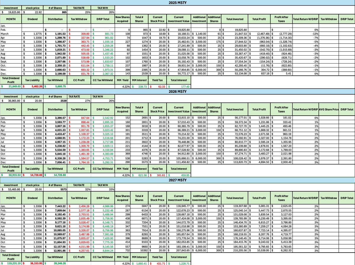The image size is (355, 265).
Task: Click profit after taxes 6,282.33
Action: pos(281,250)
